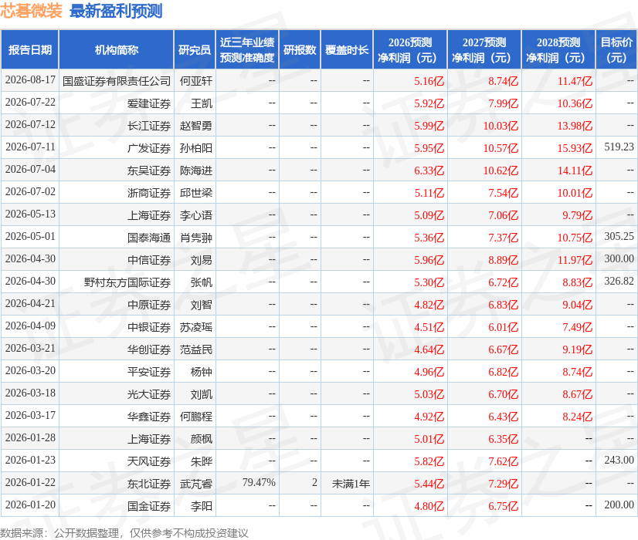
Task: Click the 未满1年 coverage cell
Action: (x=351, y=484)
